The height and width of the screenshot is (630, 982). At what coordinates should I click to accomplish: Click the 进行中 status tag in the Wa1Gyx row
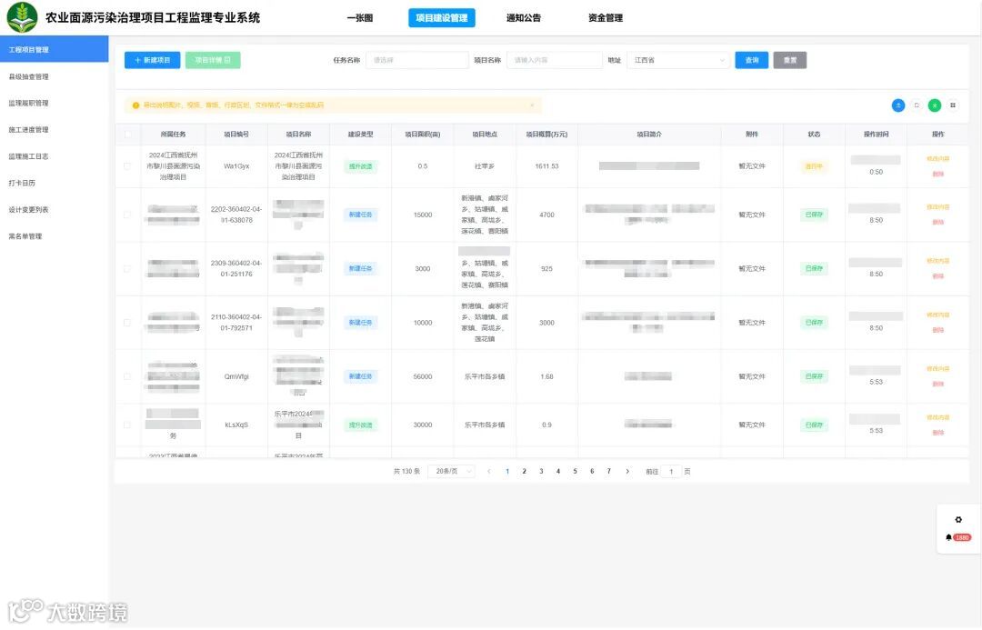(x=814, y=166)
